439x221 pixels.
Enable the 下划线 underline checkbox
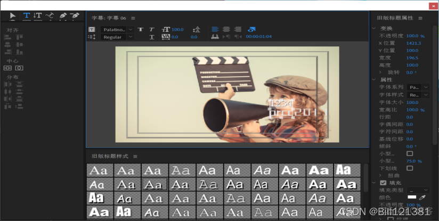(410, 168)
